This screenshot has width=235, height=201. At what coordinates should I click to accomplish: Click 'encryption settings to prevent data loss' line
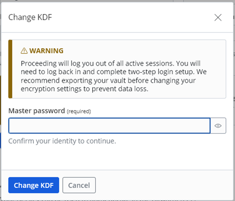click(84, 89)
